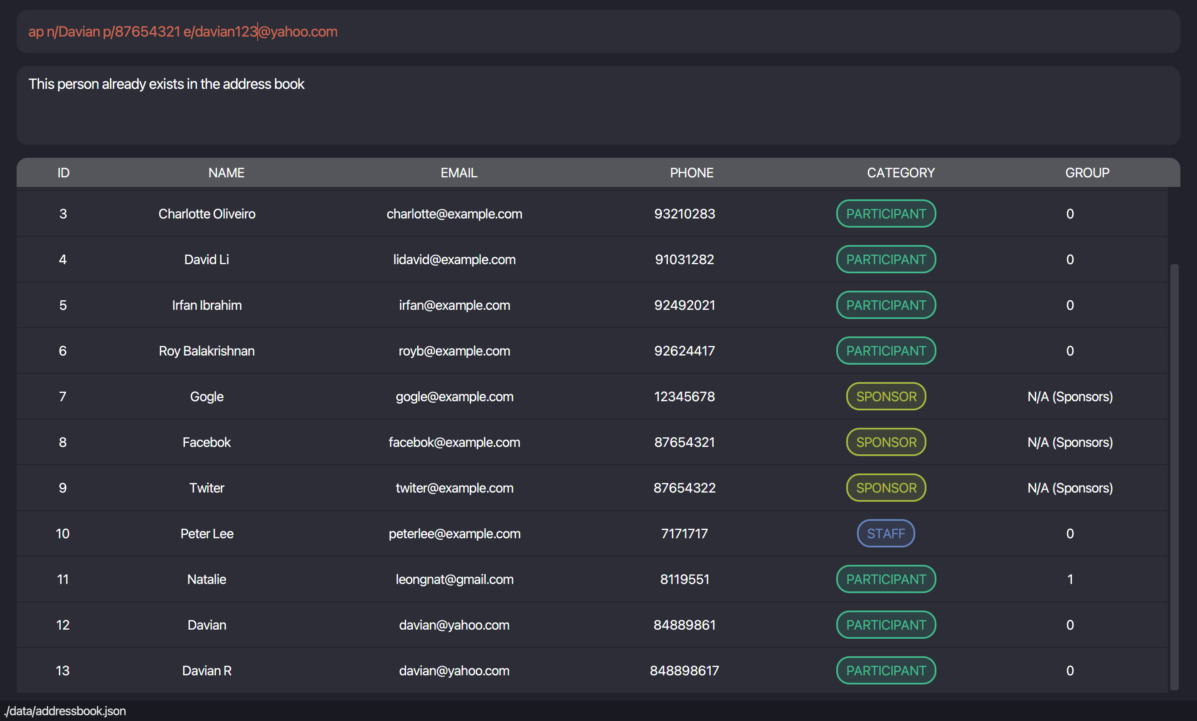This screenshot has width=1197, height=721.
Task: Click phone number 12345678
Action: 685,396
